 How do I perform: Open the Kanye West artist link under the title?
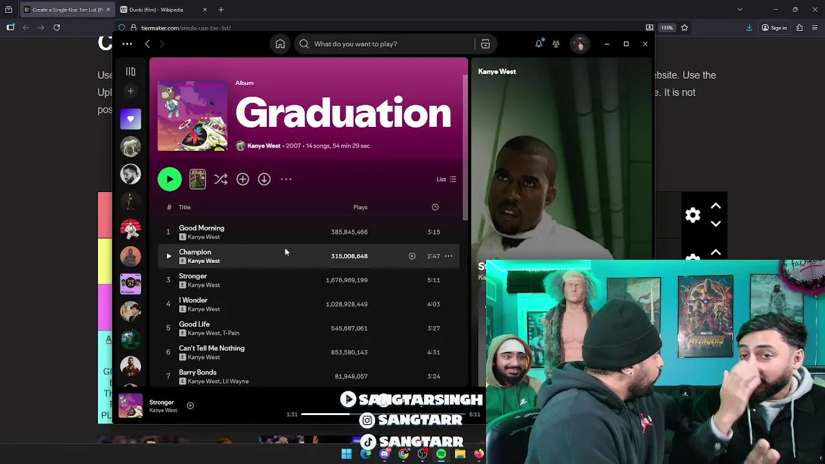pos(264,146)
